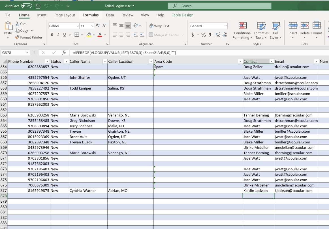Open Cell Styles gallery
Image resolution: width=329 pixels, height=229 pixels.
coord(275,31)
